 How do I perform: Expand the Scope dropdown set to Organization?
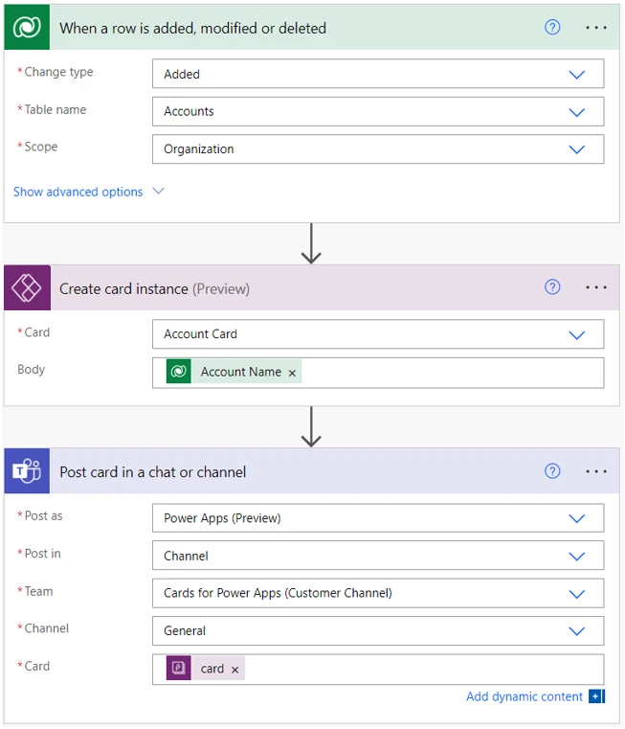pyautogui.click(x=576, y=149)
